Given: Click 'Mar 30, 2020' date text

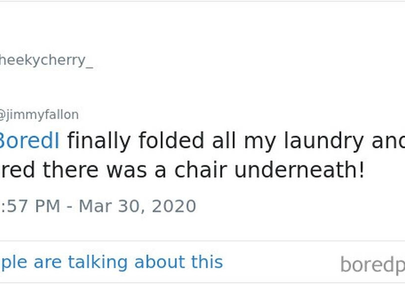Looking at the screenshot, I should pos(137,206).
